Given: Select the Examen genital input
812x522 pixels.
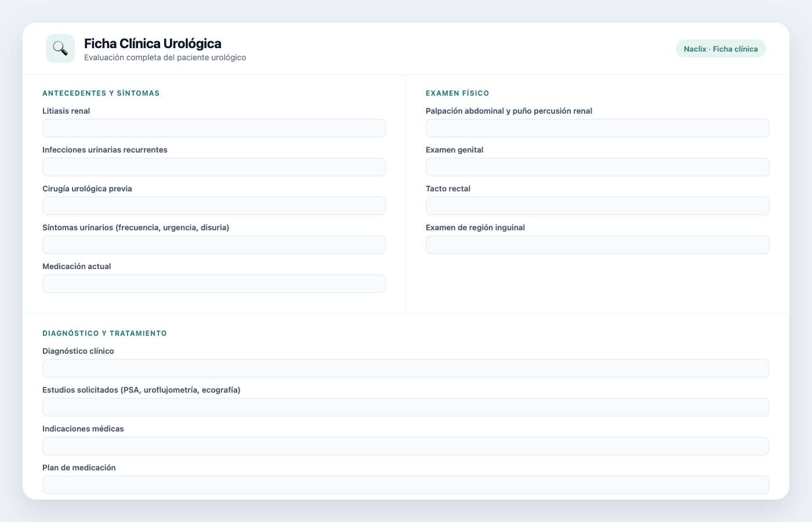Looking at the screenshot, I should (597, 167).
